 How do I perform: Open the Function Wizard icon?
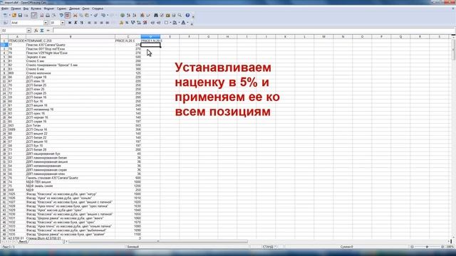pos(36,31)
